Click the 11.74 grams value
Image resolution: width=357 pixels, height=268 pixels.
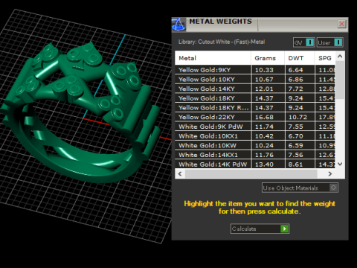pyautogui.click(x=264, y=127)
